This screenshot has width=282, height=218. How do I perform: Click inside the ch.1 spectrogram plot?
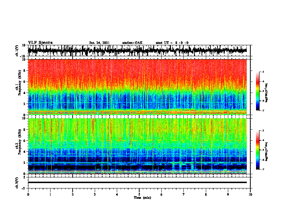coord(137,87)
